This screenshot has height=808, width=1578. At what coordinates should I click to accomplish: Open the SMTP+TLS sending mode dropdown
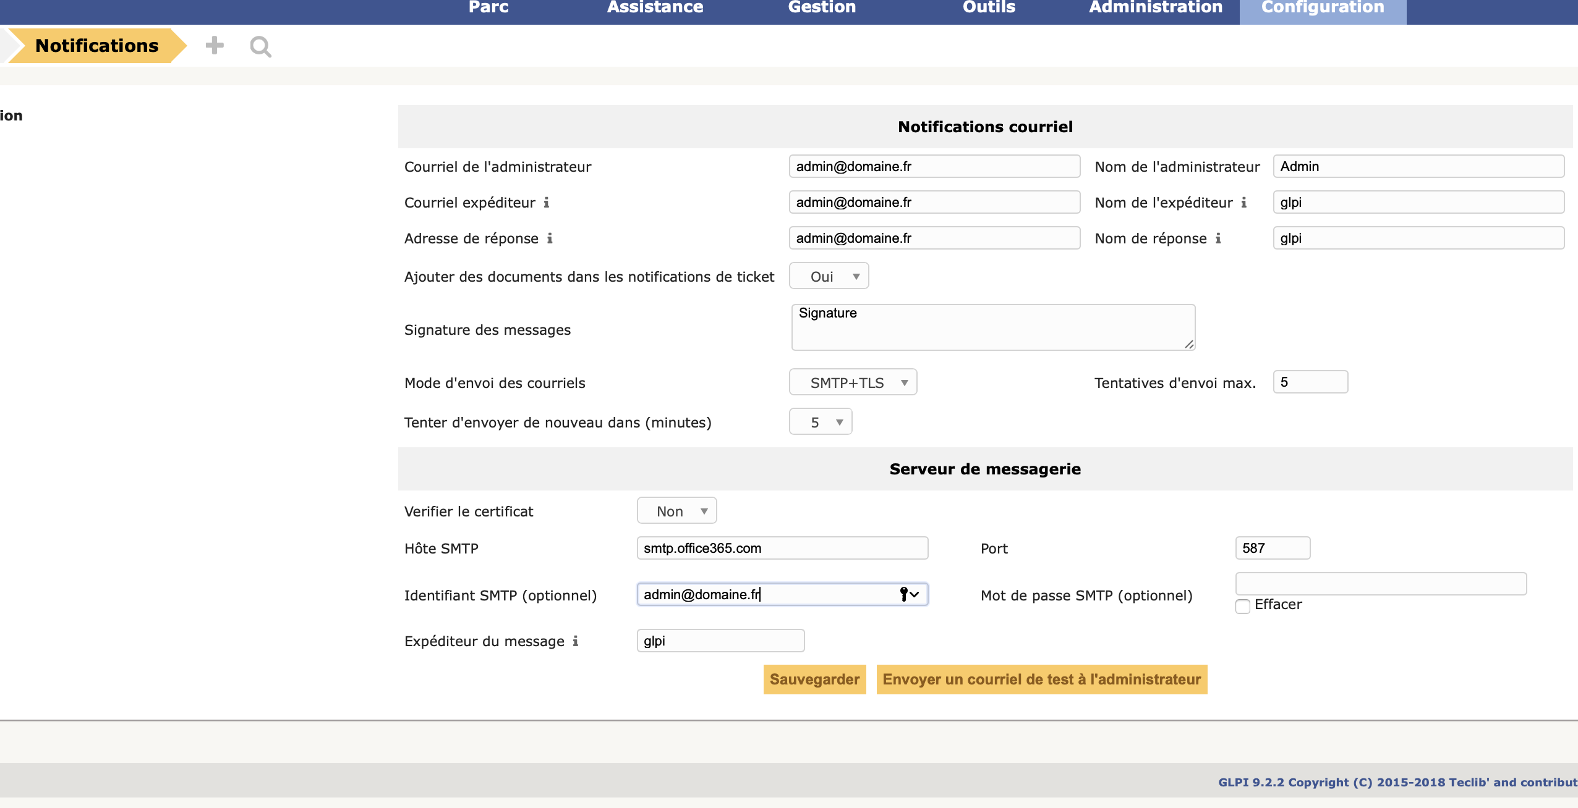[x=853, y=382]
